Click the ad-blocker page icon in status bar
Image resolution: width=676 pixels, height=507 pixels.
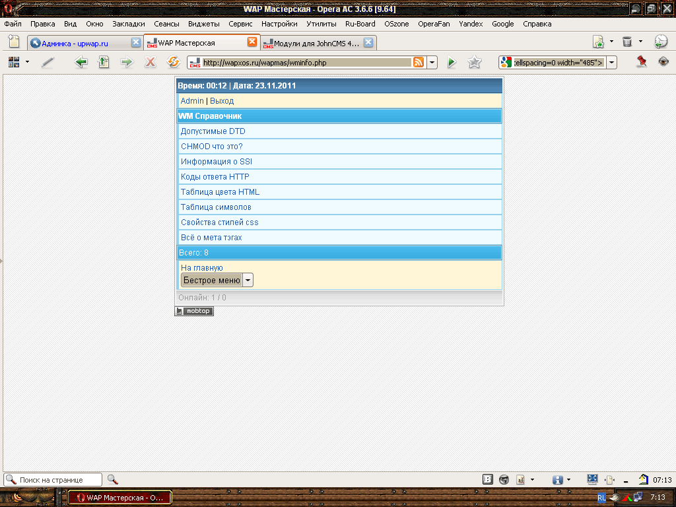[x=521, y=479]
